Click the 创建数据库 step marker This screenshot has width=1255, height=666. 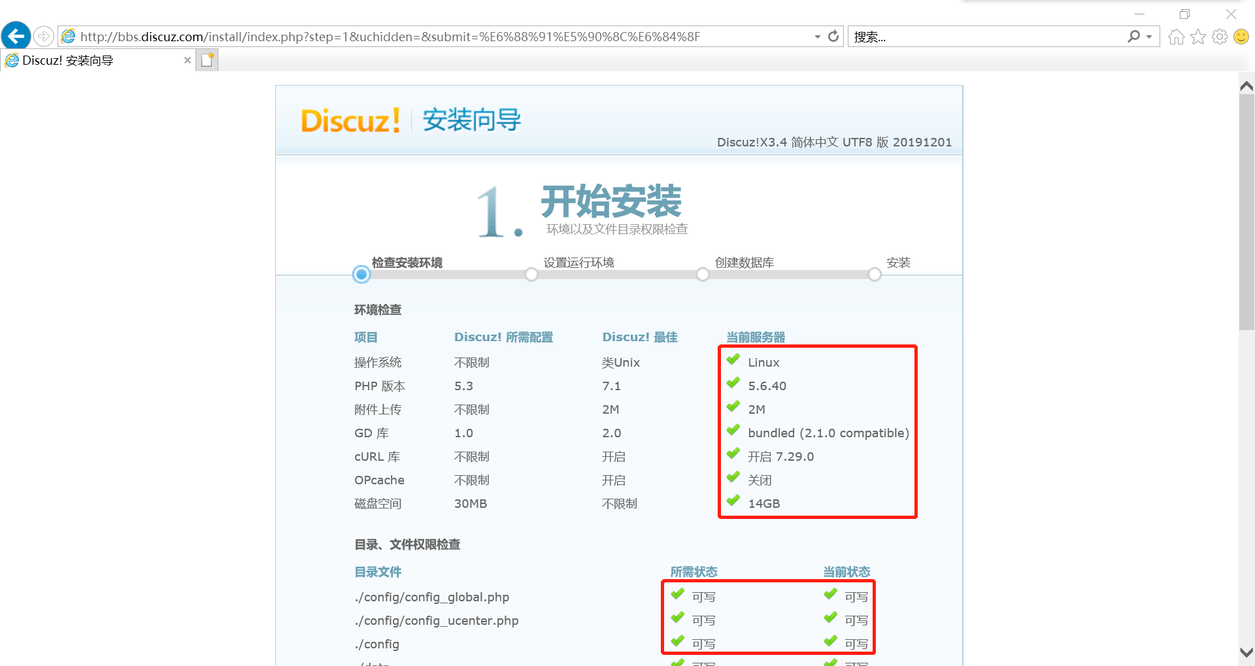pos(703,275)
